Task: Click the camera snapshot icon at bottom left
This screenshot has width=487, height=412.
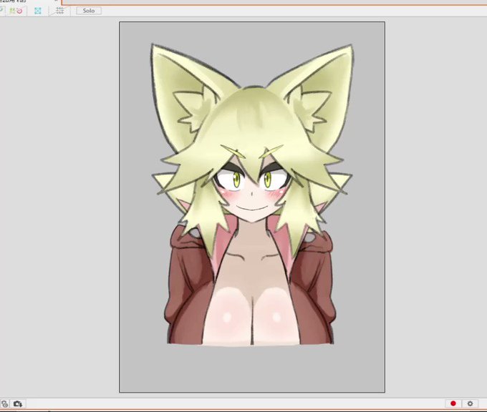Action: click(18, 403)
